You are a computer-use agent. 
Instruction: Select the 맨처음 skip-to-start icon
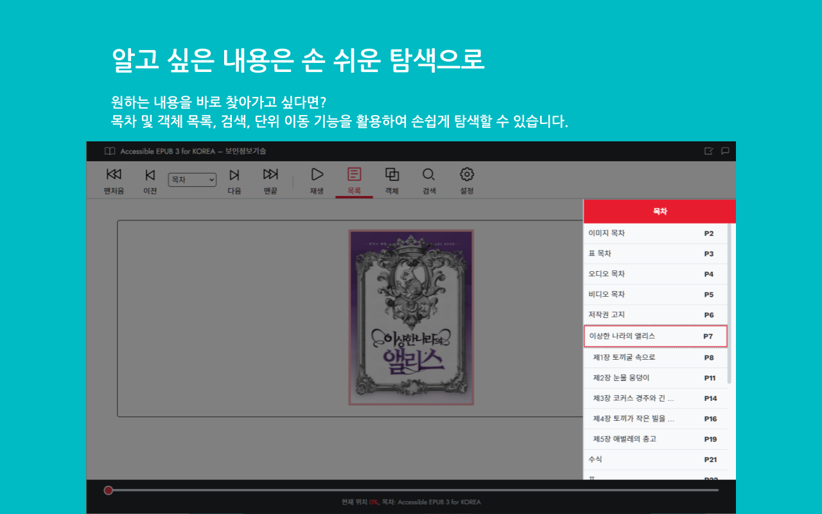[x=113, y=174]
